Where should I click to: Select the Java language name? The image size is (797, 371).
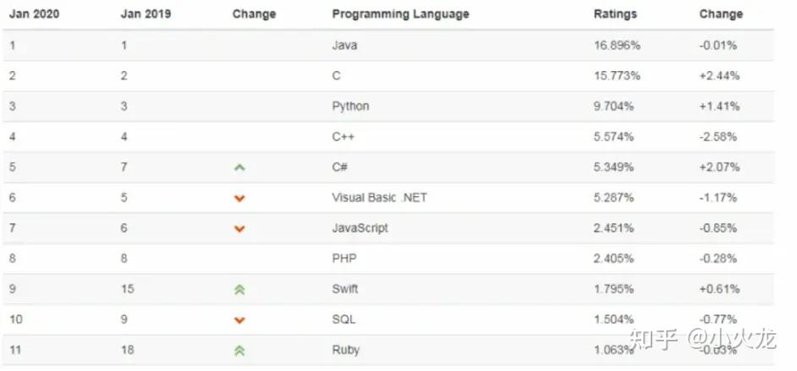click(344, 46)
